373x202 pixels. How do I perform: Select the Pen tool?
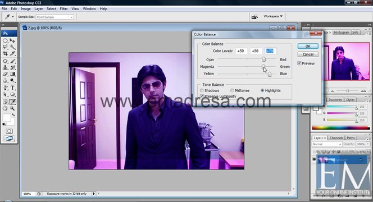tap(5, 88)
